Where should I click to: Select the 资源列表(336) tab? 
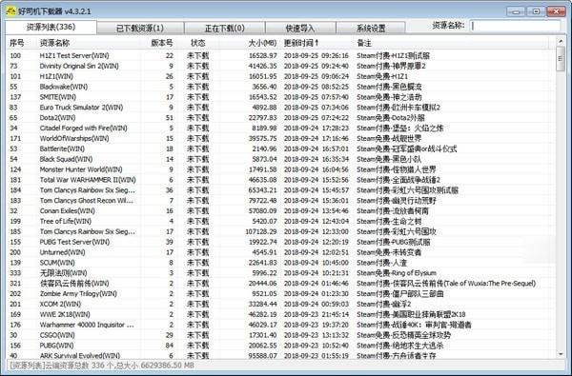tap(51, 27)
